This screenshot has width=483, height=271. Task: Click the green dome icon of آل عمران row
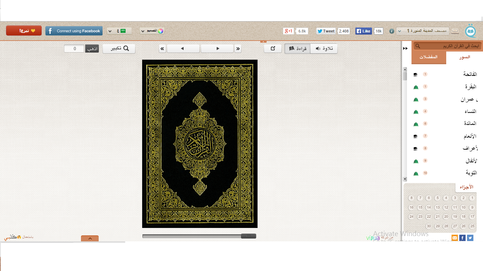[x=416, y=100]
